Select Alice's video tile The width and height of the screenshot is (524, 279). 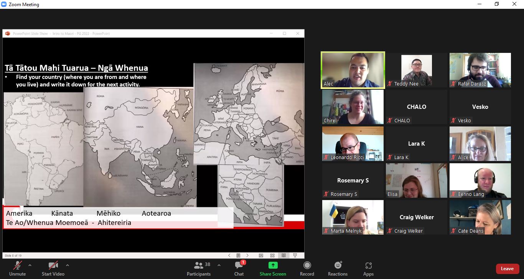click(x=480, y=144)
